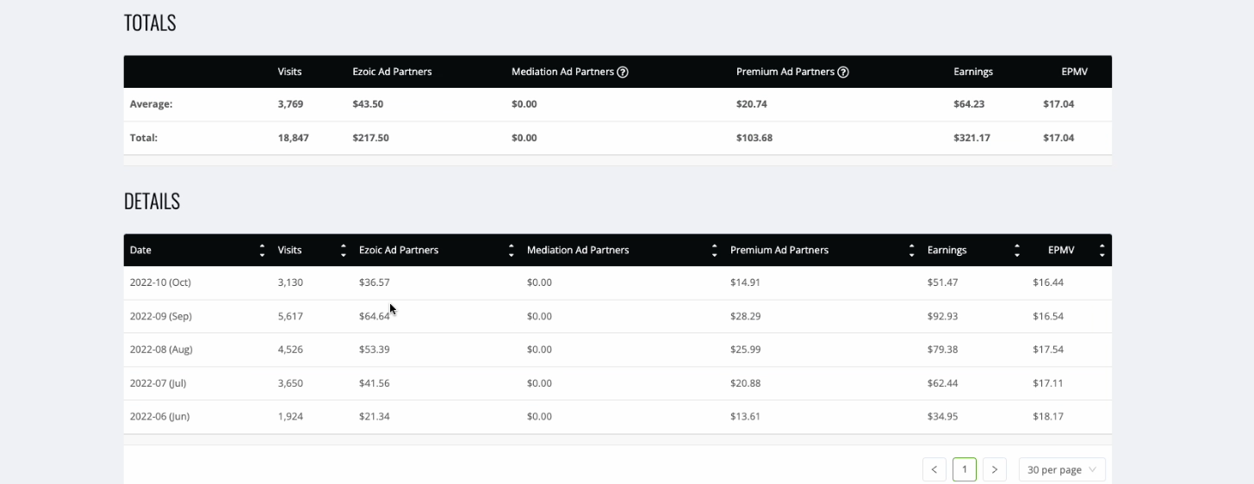Click Earnings header in Totals table

click(x=973, y=72)
